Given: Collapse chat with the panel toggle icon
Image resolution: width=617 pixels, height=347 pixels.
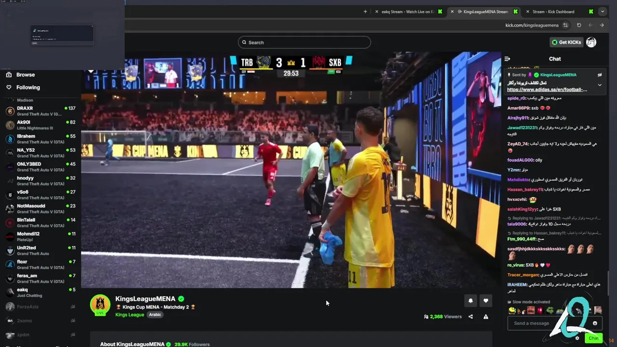Looking at the screenshot, I should [x=507, y=59].
